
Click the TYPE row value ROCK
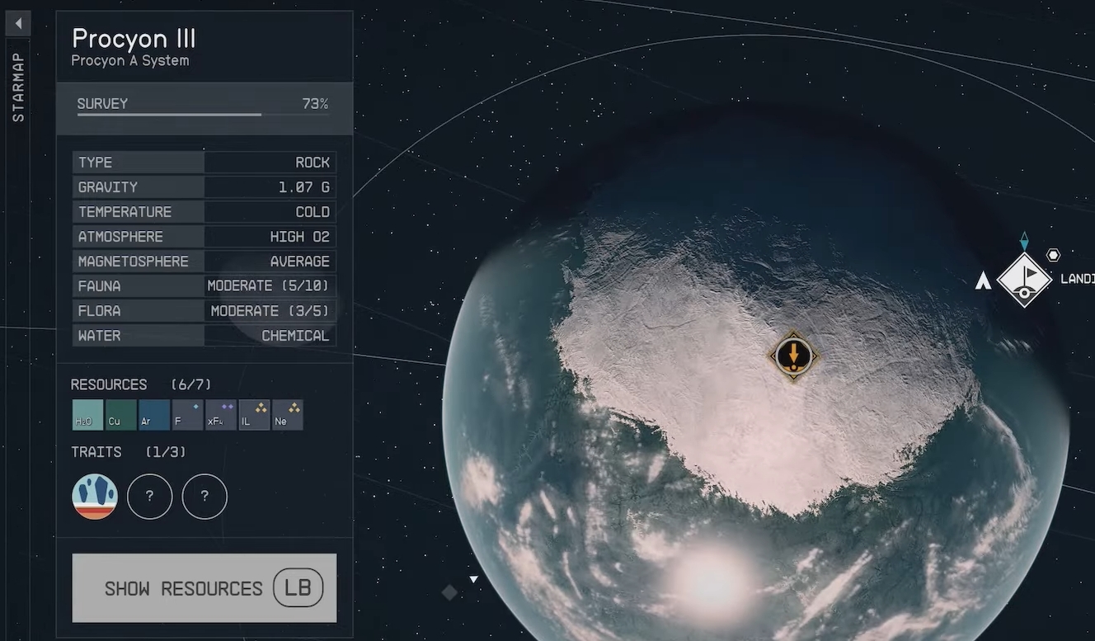313,163
